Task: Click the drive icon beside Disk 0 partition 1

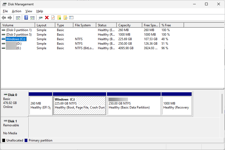Action: point(3,30)
